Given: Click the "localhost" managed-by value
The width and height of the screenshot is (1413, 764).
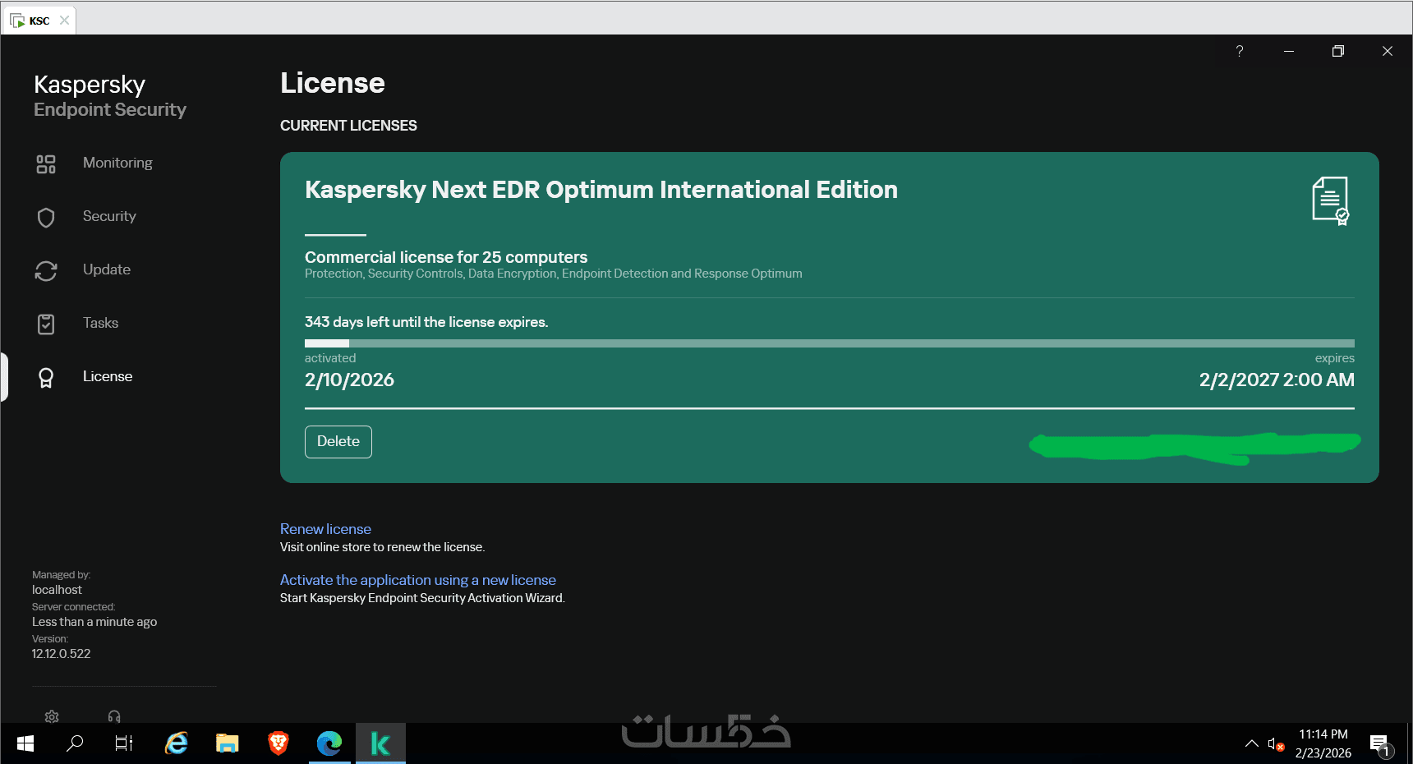Looking at the screenshot, I should pyautogui.click(x=57, y=590).
